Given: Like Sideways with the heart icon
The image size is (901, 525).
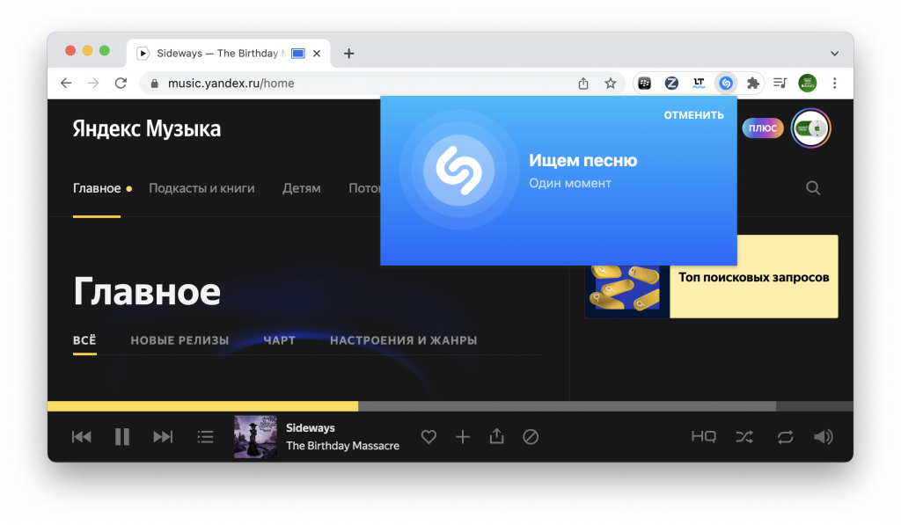Looking at the screenshot, I should (429, 437).
